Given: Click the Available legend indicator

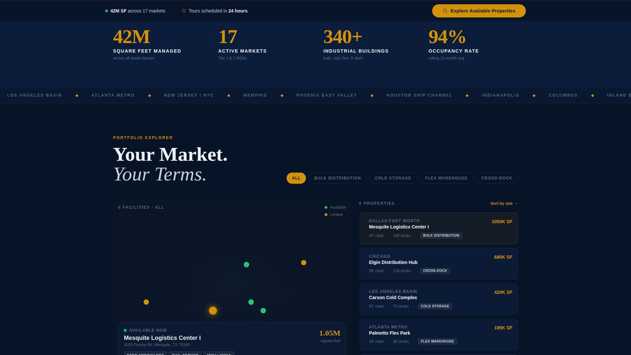Looking at the screenshot, I should click(x=325, y=207).
